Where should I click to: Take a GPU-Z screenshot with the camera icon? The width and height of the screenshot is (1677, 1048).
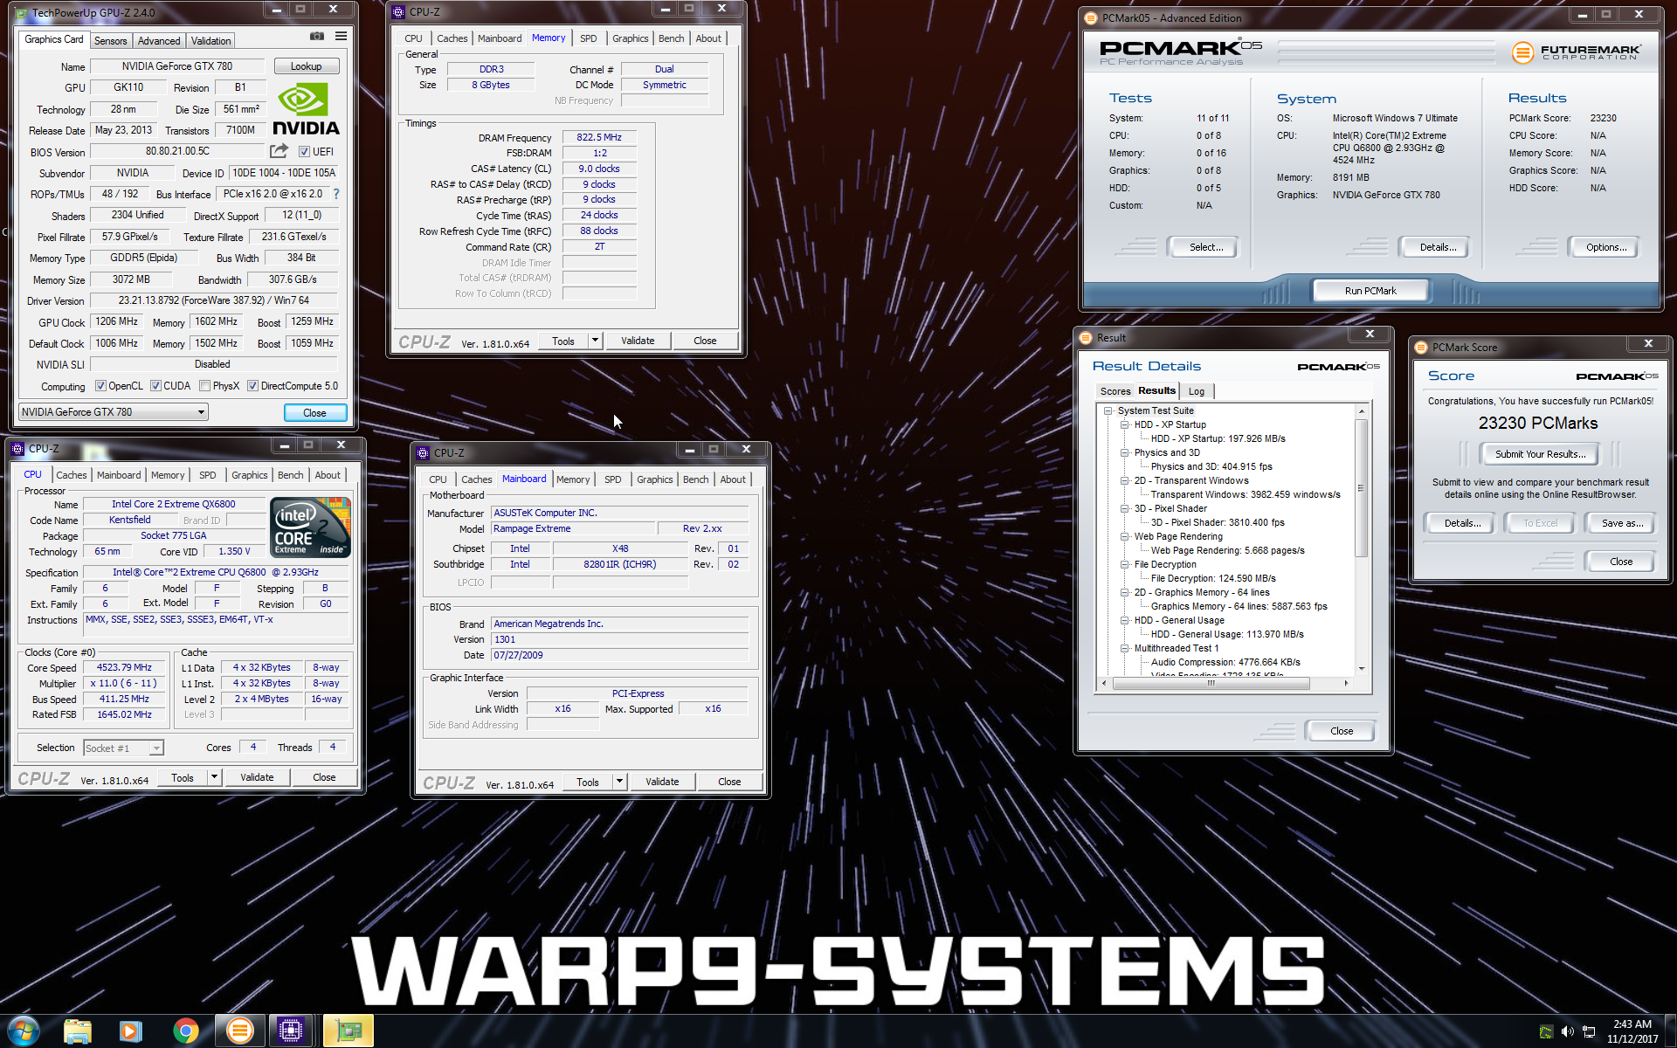click(x=317, y=36)
